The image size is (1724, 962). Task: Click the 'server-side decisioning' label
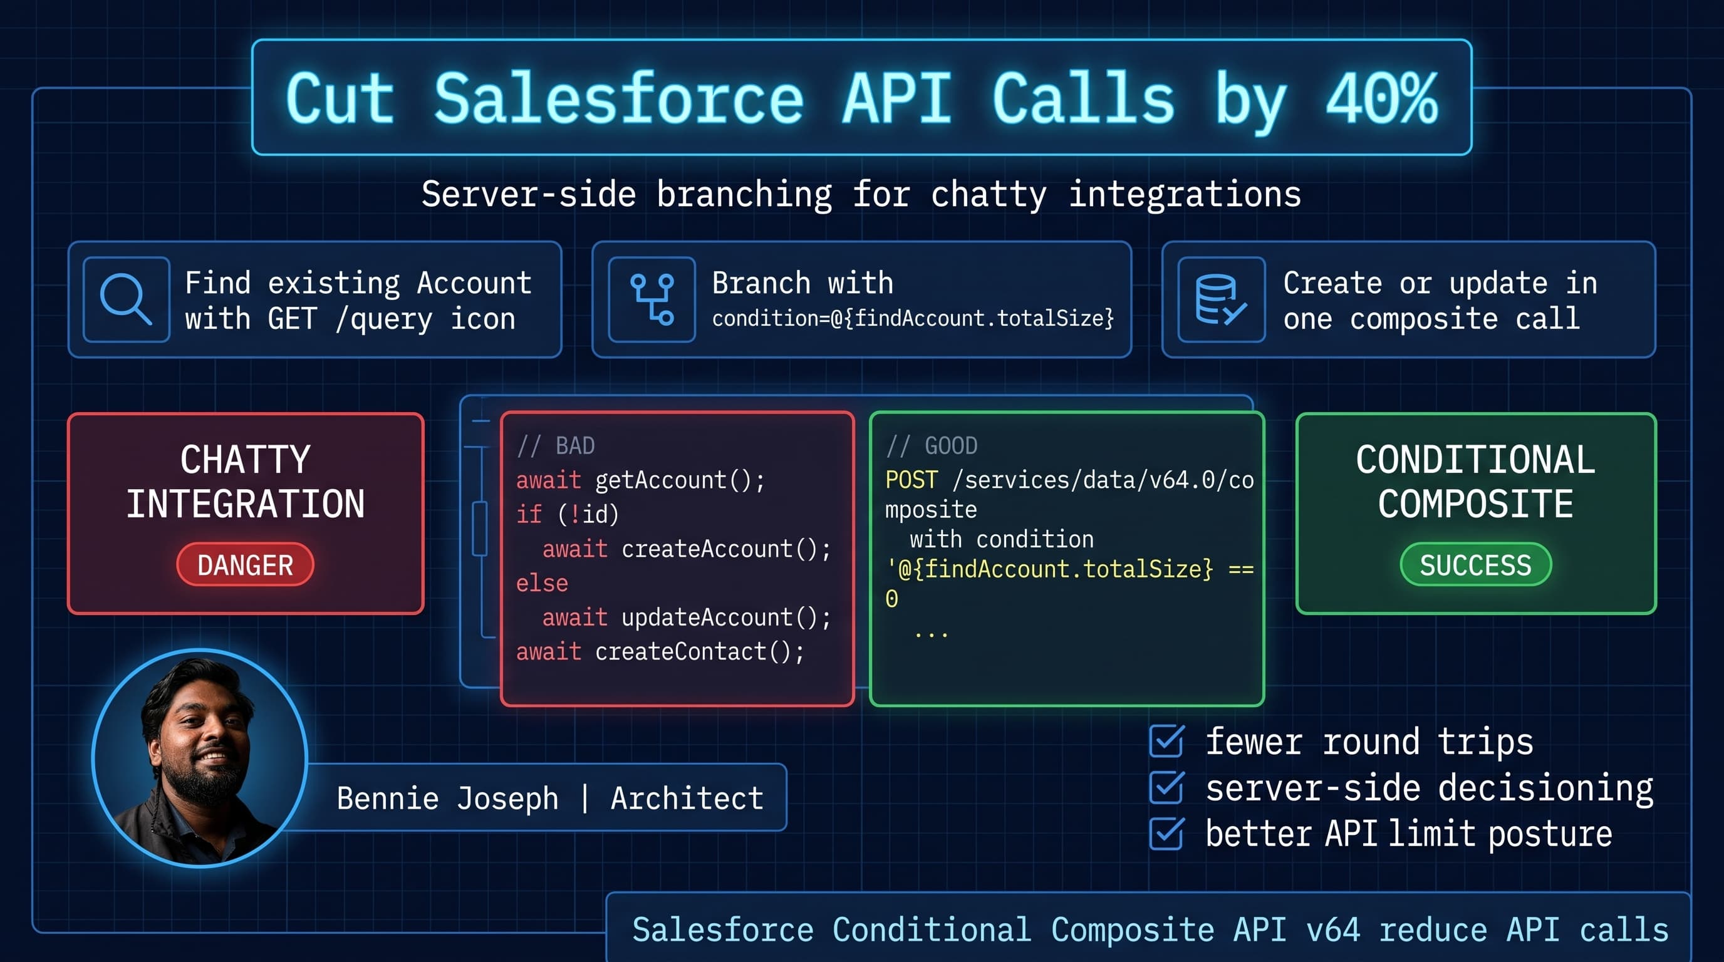click(1430, 789)
